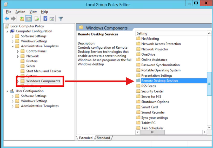Select Sync your settings in list

click(155, 117)
